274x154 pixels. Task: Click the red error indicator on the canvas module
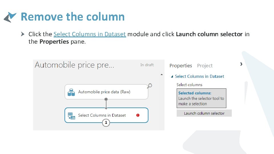pyautogui.click(x=138, y=115)
